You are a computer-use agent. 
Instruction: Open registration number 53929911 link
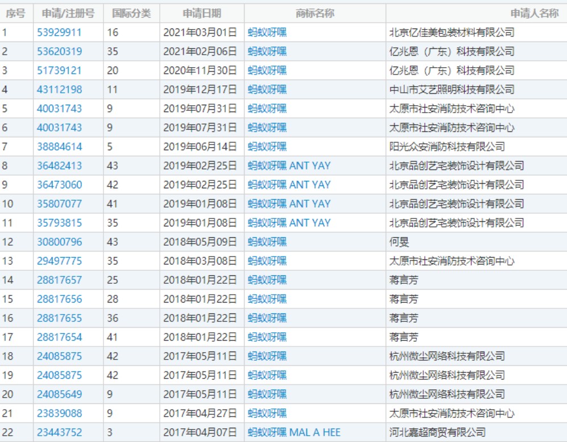click(59, 32)
